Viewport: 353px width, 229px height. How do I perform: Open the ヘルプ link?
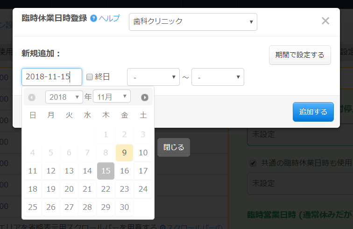click(x=109, y=18)
